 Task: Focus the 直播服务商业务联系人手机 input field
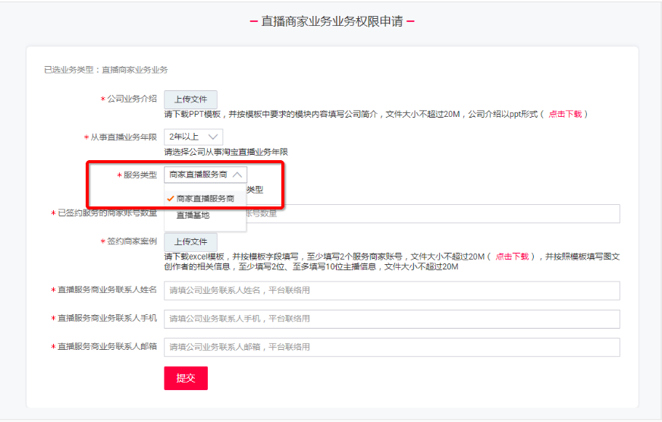coord(392,319)
